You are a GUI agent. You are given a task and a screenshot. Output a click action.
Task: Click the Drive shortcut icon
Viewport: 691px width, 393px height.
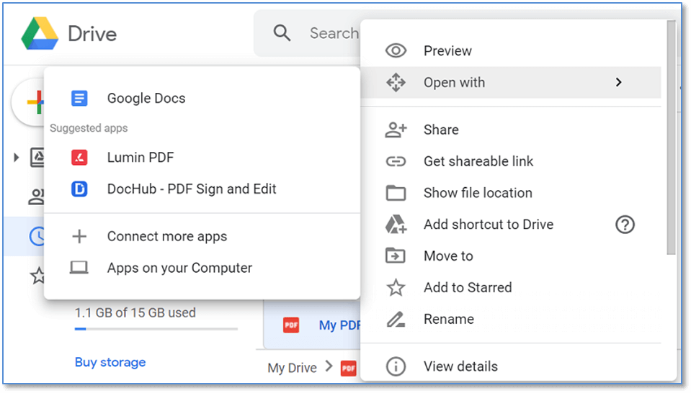[x=396, y=225]
